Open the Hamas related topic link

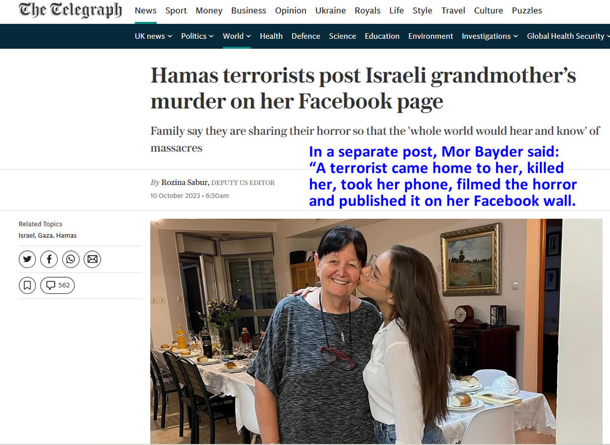[67, 235]
